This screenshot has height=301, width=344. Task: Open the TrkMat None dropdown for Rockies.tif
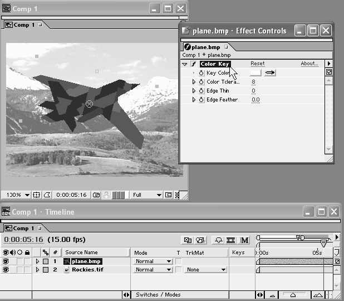206,270
